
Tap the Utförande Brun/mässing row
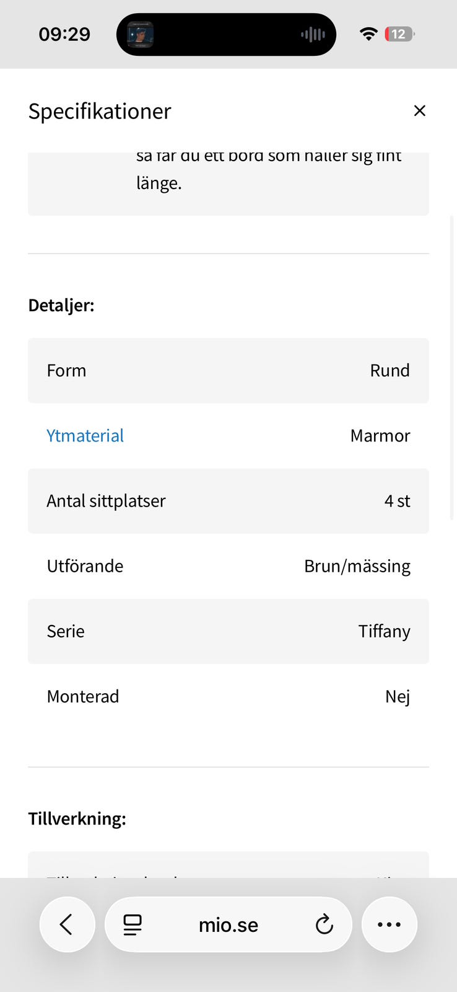point(228,566)
